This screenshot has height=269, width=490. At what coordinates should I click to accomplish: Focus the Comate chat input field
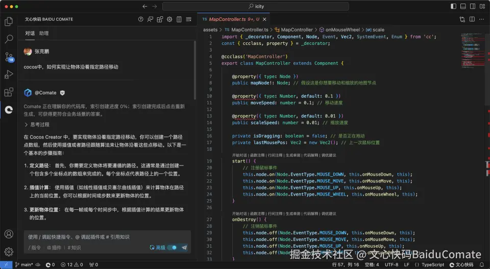[x=107, y=237]
